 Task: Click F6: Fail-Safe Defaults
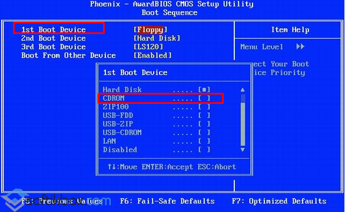[x=167, y=201]
